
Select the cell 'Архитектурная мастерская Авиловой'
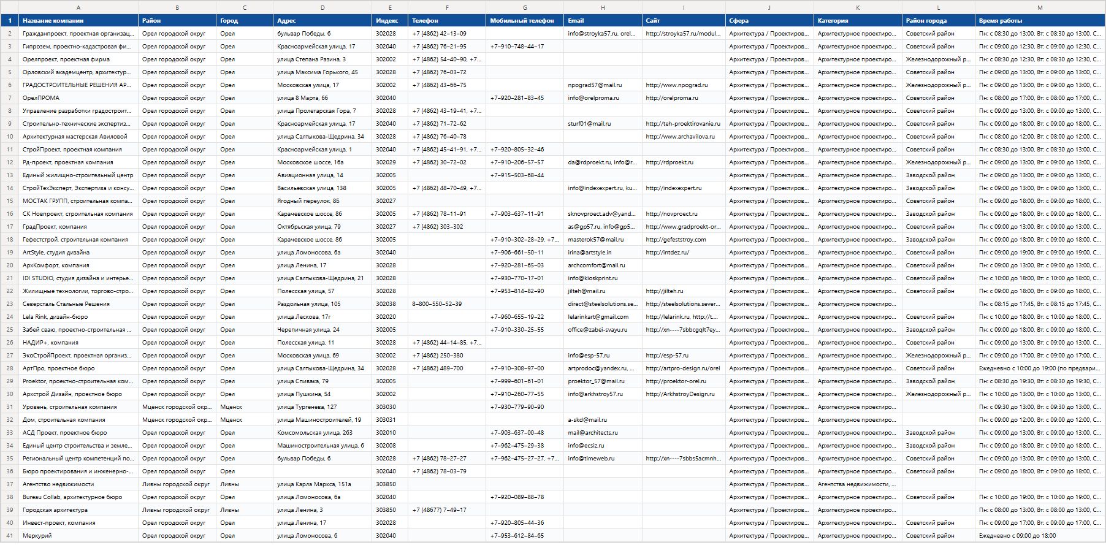click(78, 137)
